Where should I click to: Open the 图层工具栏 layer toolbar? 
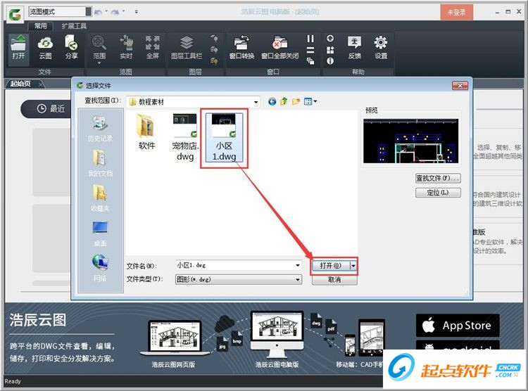click(187, 47)
